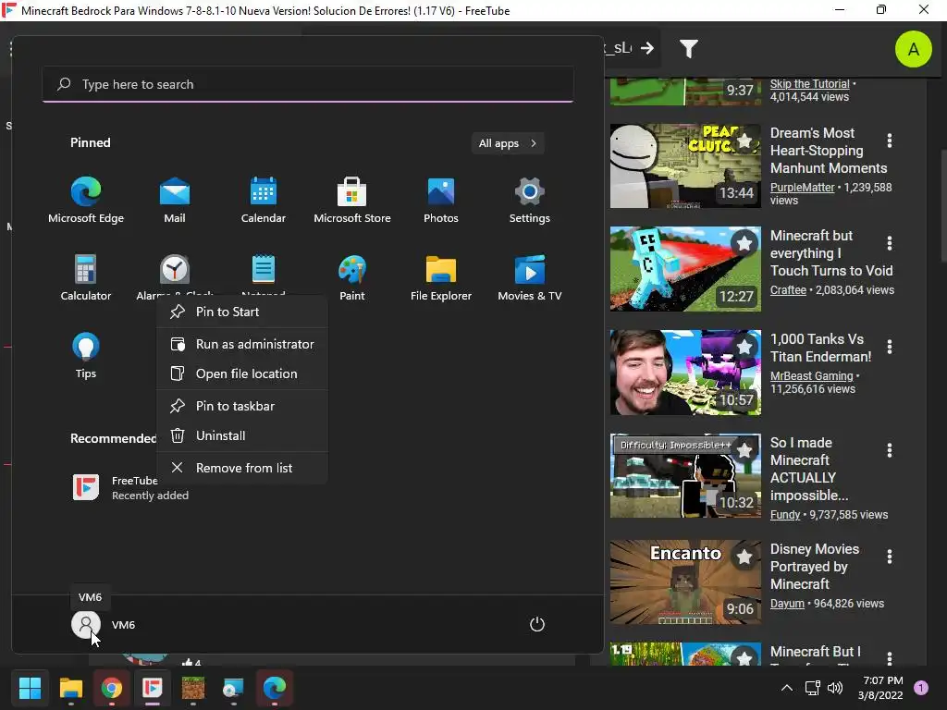The image size is (947, 710).
Task: Open the Photos app
Action: coord(441,201)
